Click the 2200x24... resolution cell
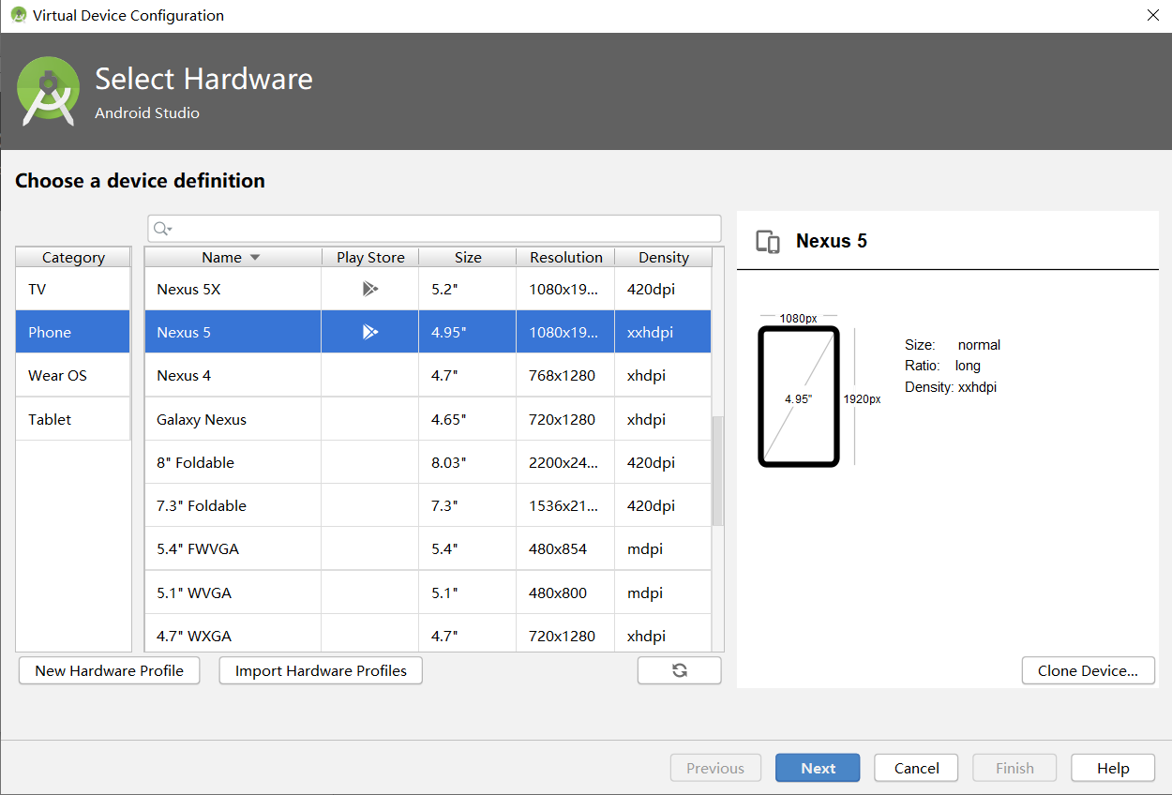Screen dimensions: 1172x795 565,462
